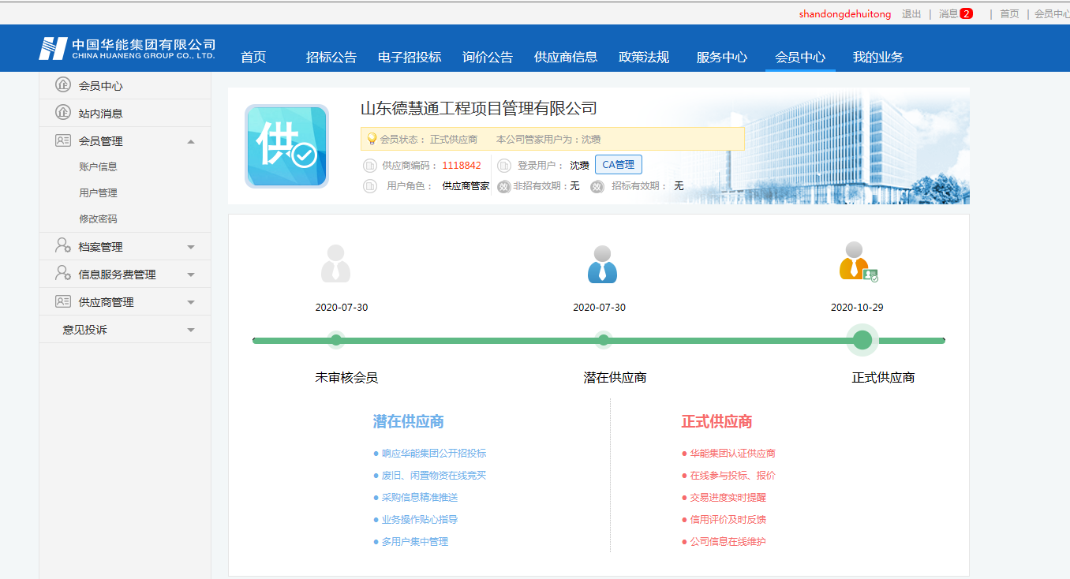
Task: Select the 会员中心 navigation tab
Action: click(x=800, y=57)
